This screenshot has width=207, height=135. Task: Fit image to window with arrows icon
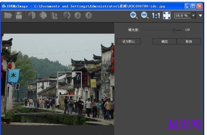[x=167, y=16]
